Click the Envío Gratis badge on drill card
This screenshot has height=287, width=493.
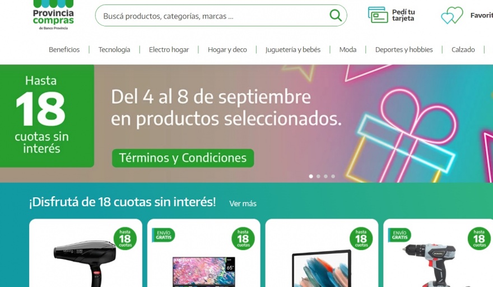coord(399,235)
